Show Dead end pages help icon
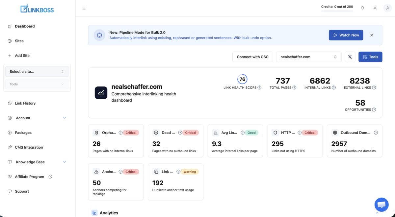Viewport: 395px width, 217px height. [x=180, y=133]
